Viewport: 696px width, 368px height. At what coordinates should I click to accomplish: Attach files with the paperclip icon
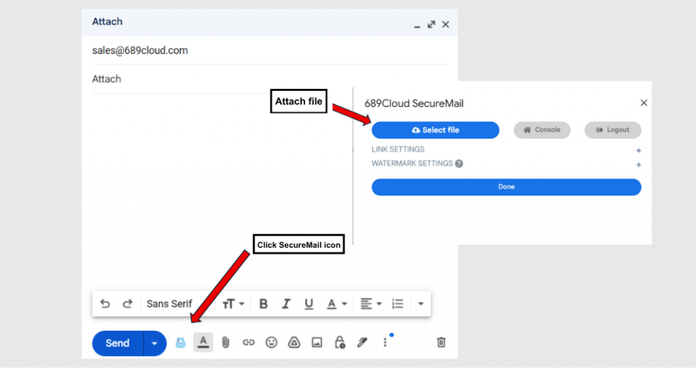click(226, 342)
